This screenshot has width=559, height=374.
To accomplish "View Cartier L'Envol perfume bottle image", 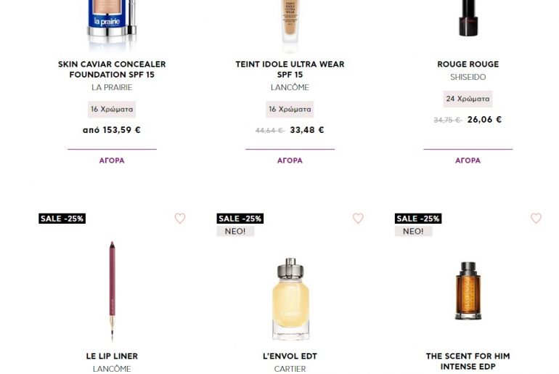I will pos(290,298).
